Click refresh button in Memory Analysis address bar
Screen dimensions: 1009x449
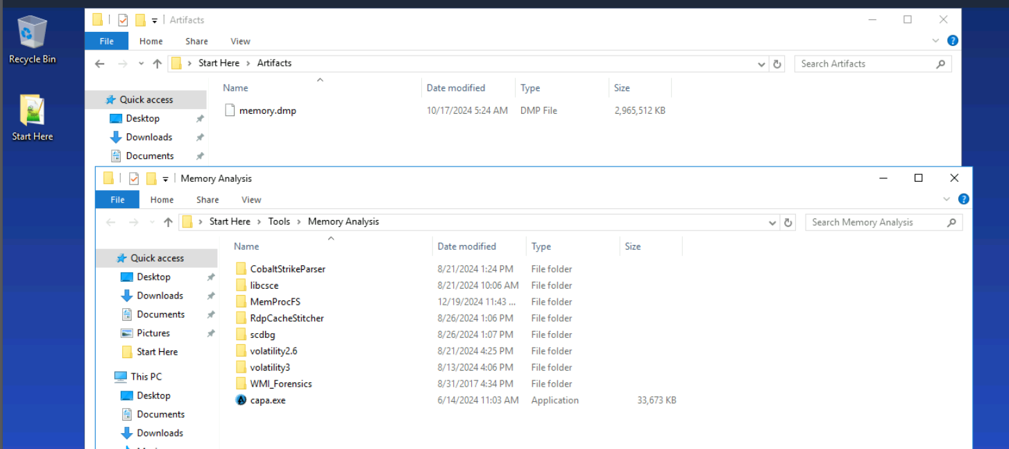point(788,223)
